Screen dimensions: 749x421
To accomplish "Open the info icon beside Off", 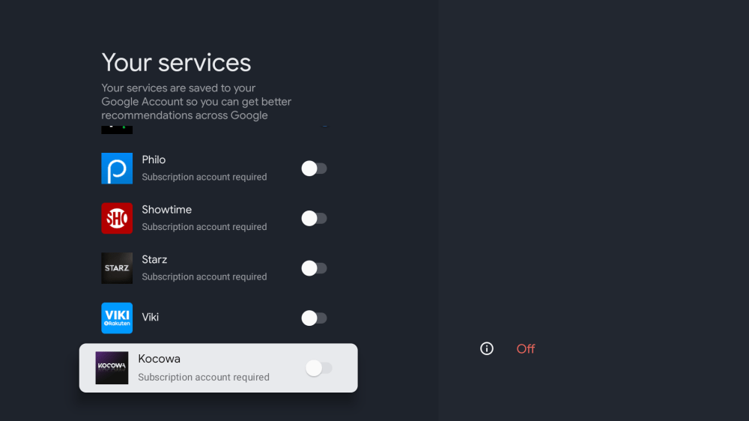I will [487, 348].
